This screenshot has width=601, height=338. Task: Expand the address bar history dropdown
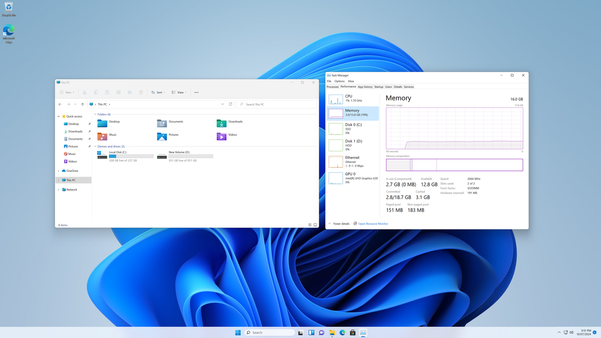tap(222, 104)
